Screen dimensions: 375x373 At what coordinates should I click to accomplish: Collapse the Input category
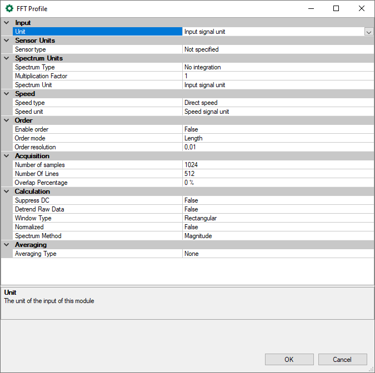tap(7, 23)
